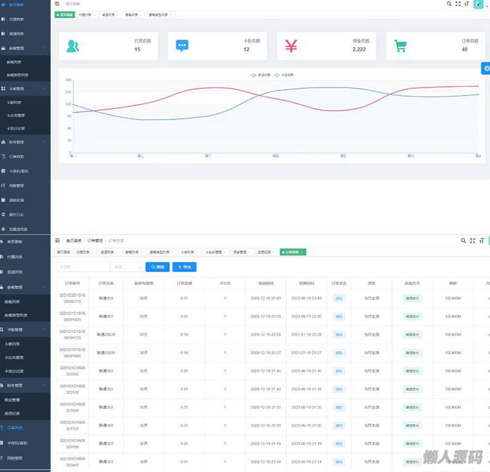Image resolution: width=490 pixels, height=472 pixels.
Task: Open the 状态 status dropdown in order filter
Action: [126, 267]
